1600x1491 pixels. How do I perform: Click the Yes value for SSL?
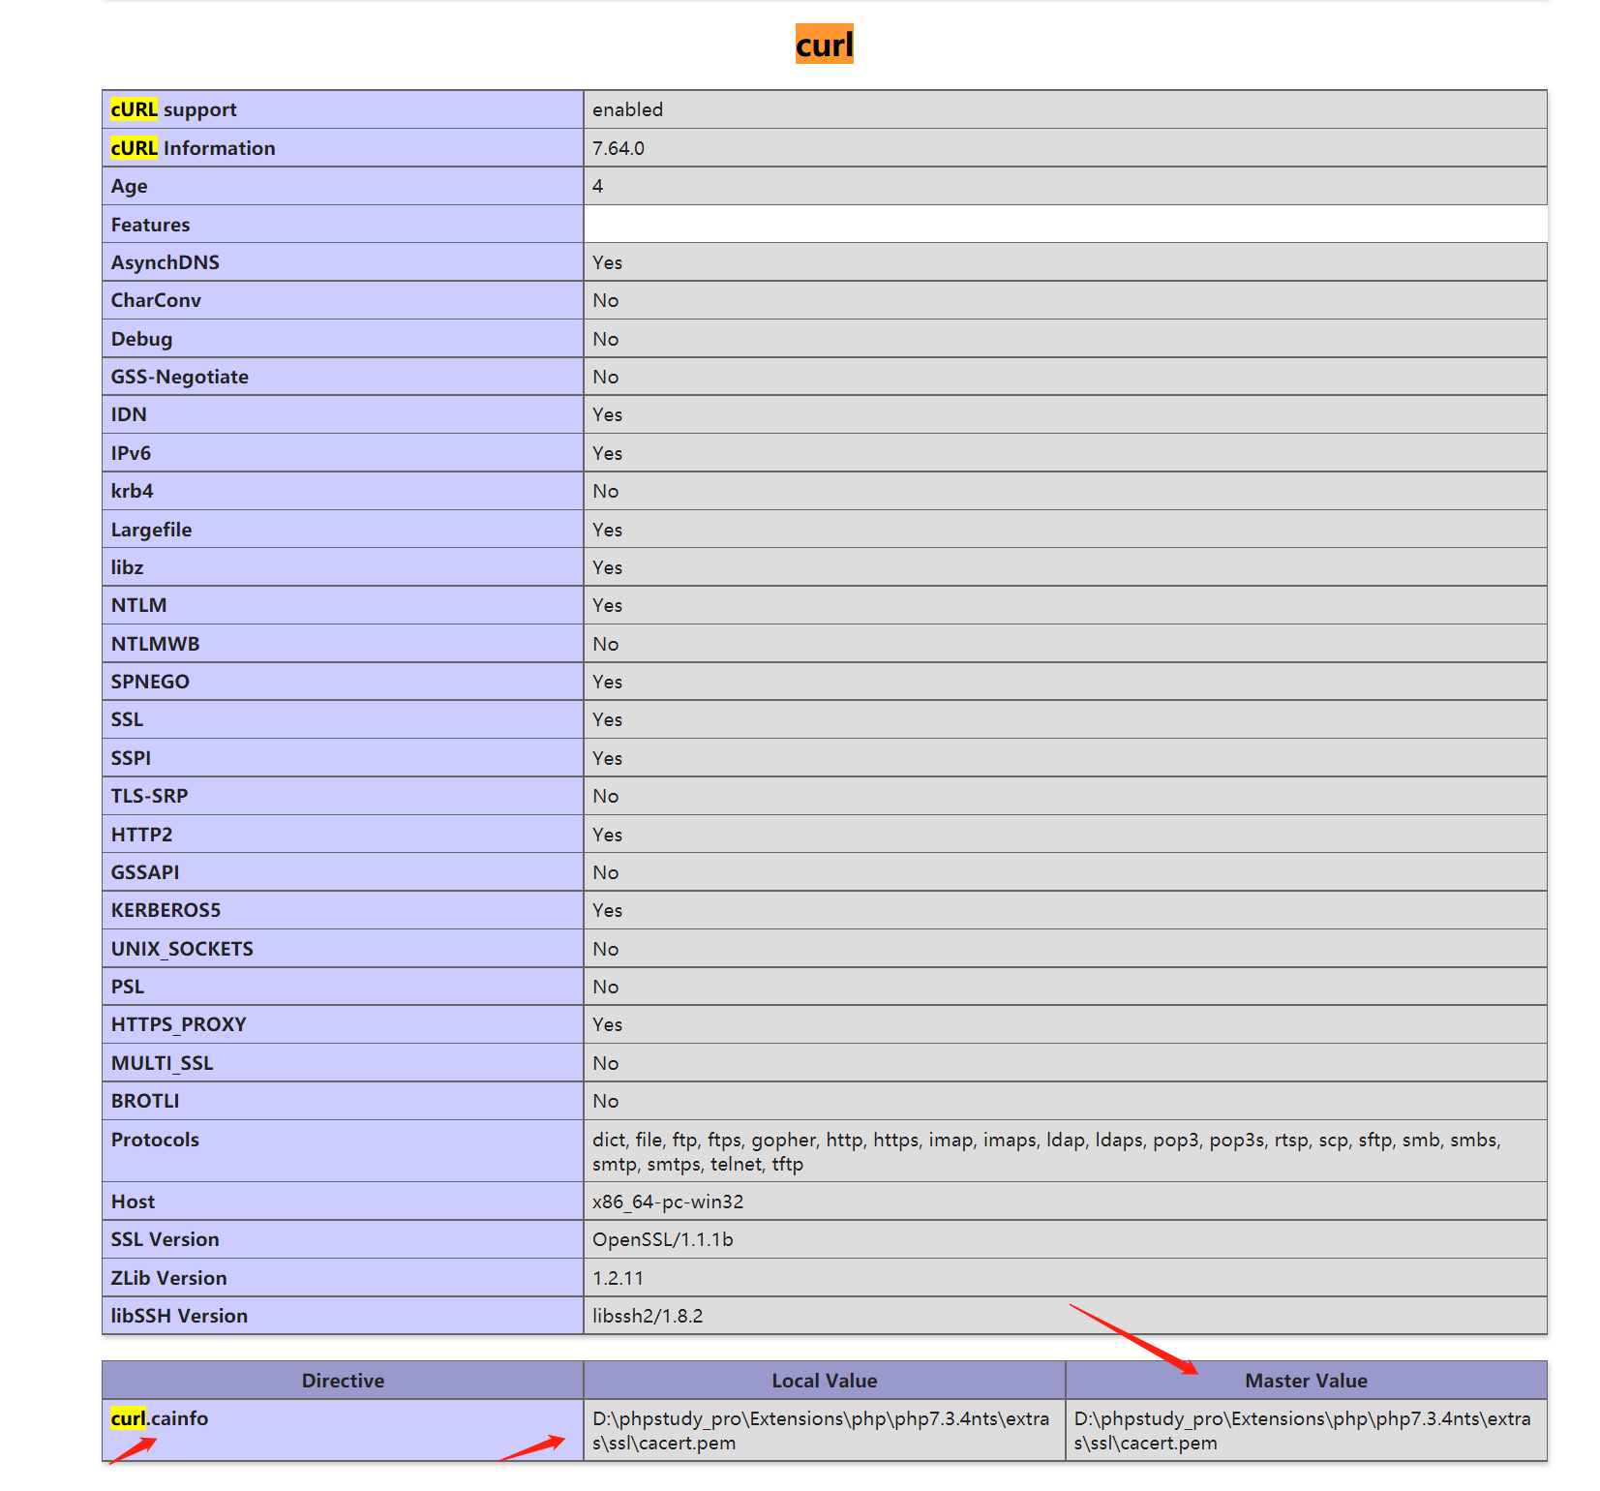point(607,719)
